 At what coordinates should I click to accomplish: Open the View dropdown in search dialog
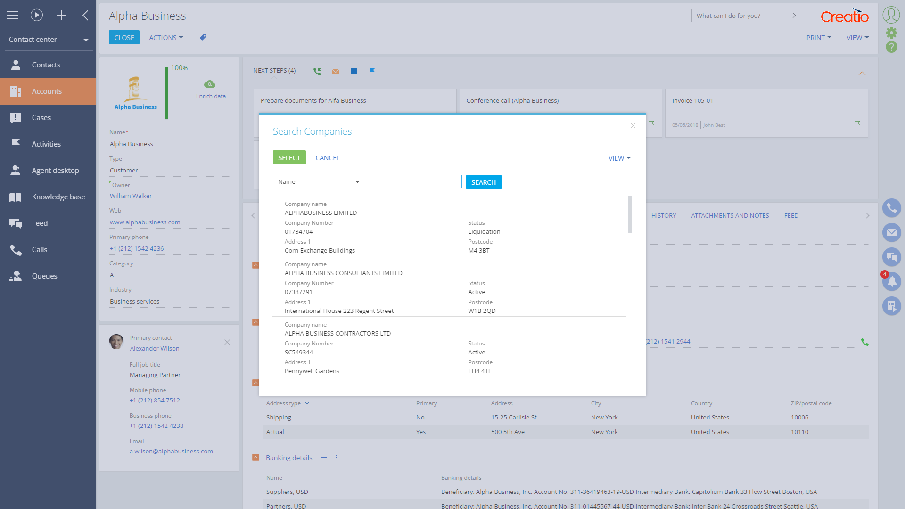click(x=619, y=158)
